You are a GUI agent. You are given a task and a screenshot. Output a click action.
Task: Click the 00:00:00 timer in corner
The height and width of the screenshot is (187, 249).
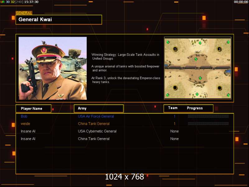[x=241, y=2]
